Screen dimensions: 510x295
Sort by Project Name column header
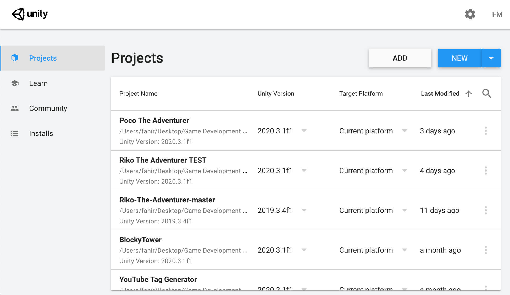[x=138, y=94]
